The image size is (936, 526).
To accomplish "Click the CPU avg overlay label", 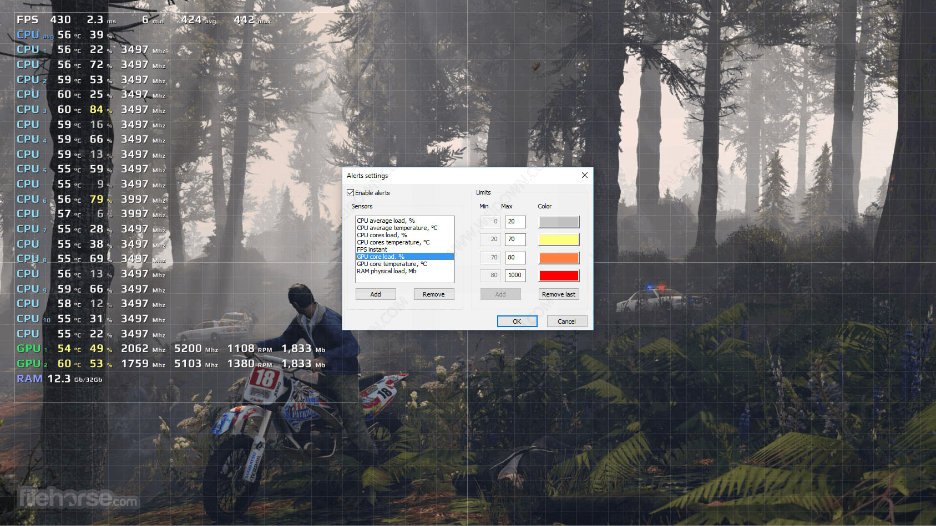I will click(35, 35).
